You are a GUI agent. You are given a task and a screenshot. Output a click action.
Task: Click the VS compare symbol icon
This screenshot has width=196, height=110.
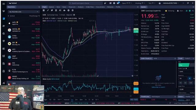pos(60,10)
